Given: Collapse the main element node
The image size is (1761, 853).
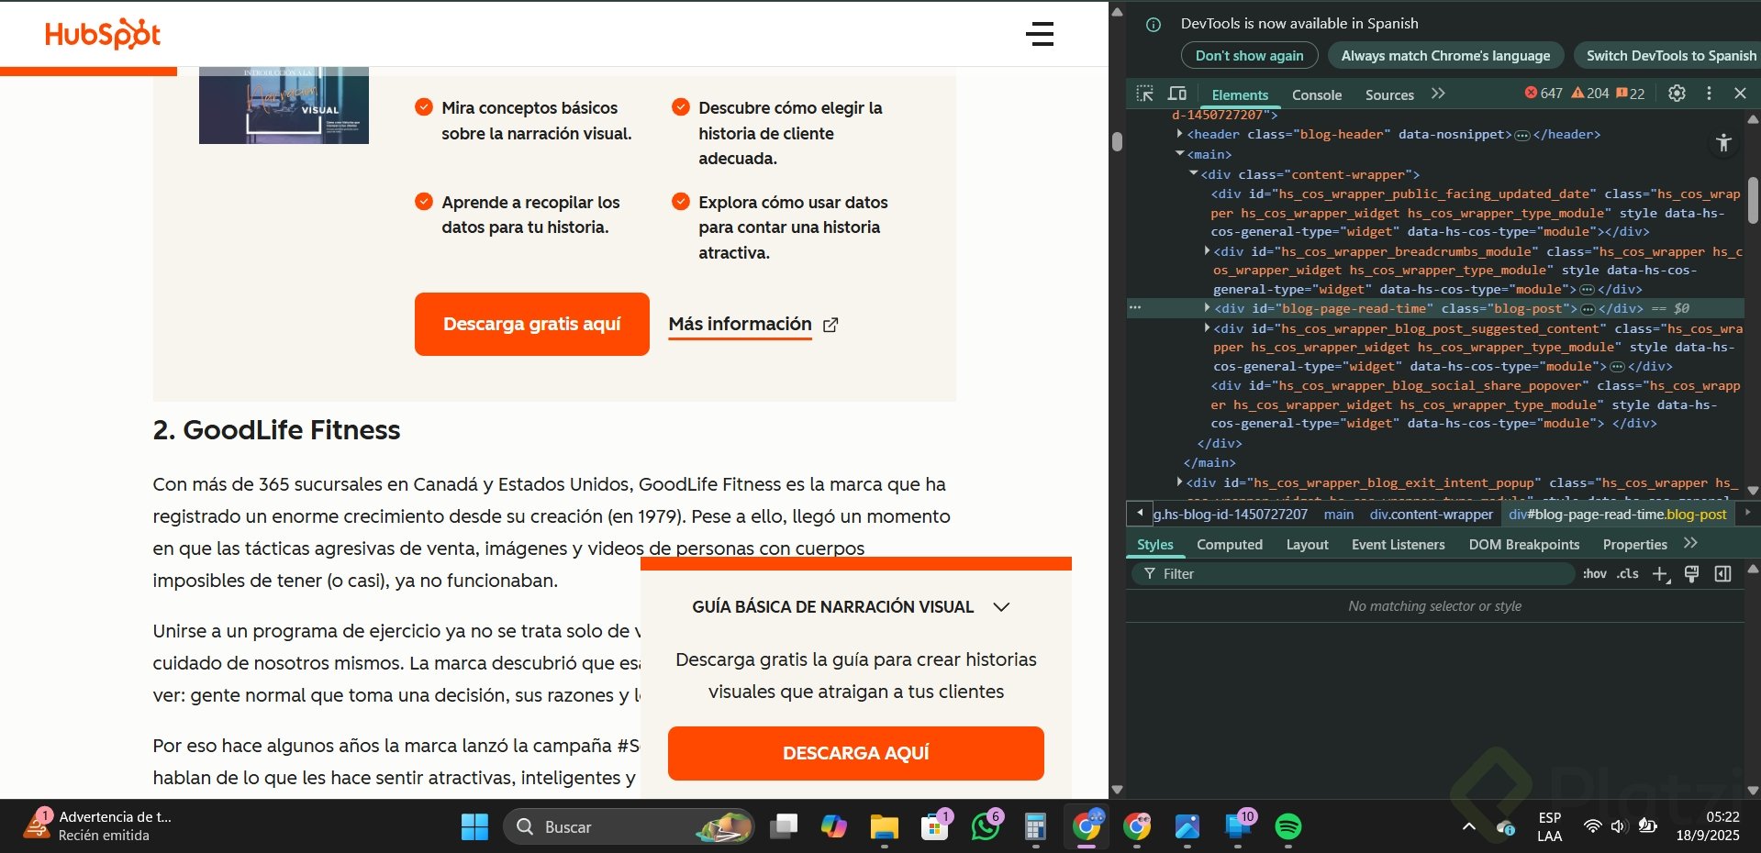Looking at the screenshot, I should [x=1180, y=154].
